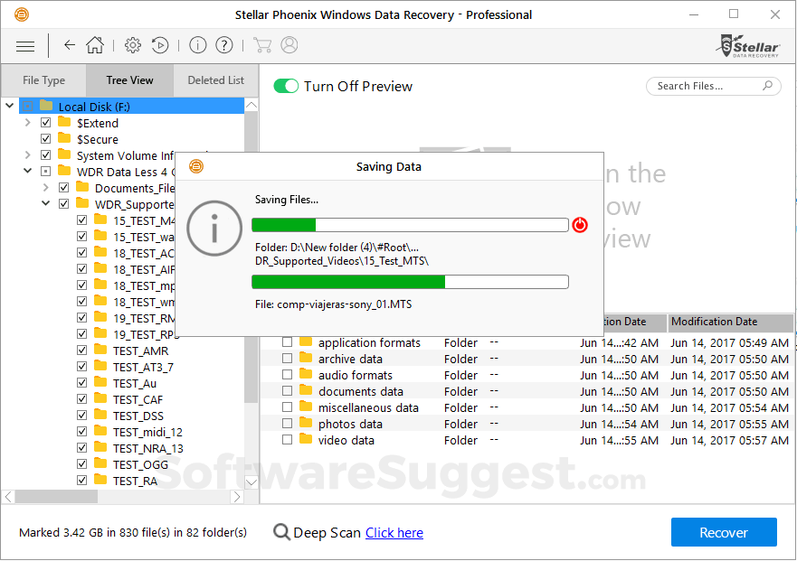Stop saving with the red power icon
Image resolution: width=797 pixels, height=561 pixels.
click(x=580, y=225)
